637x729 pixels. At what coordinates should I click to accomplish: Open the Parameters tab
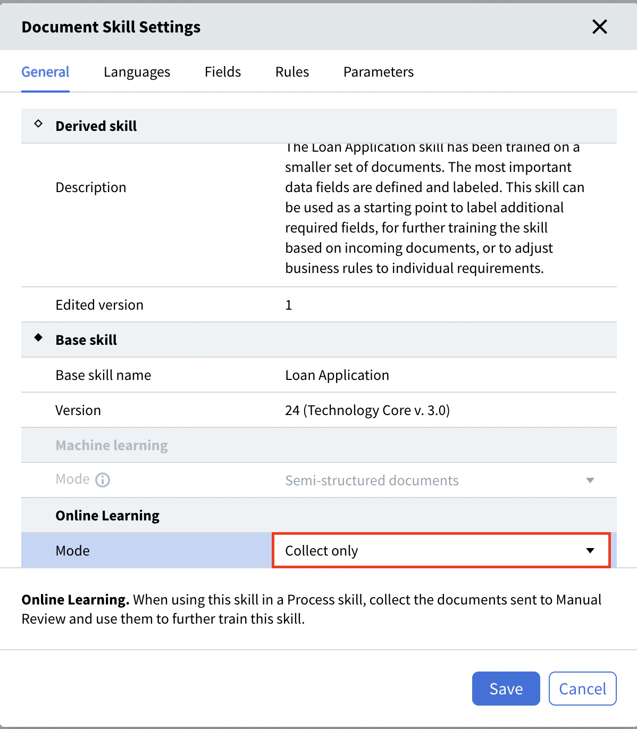tap(379, 72)
